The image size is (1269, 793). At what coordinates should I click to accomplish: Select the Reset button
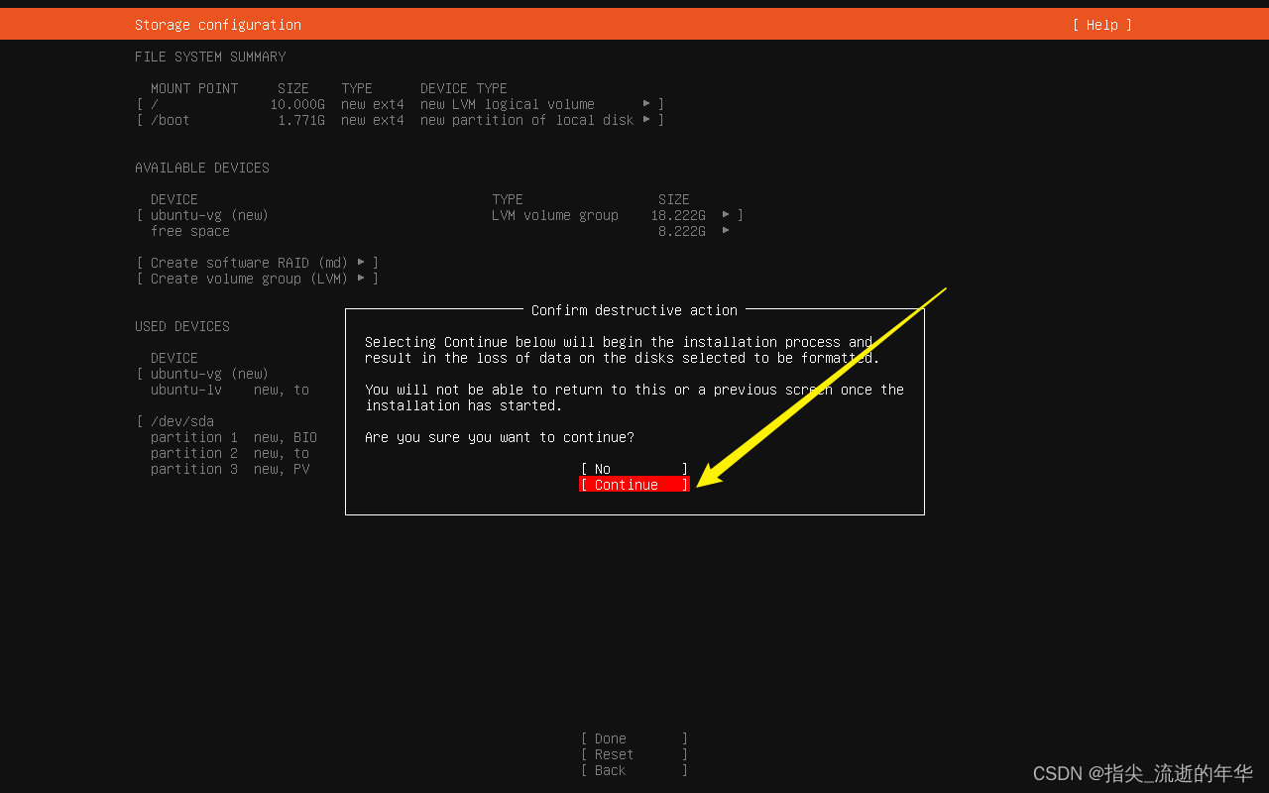[634, 754]
